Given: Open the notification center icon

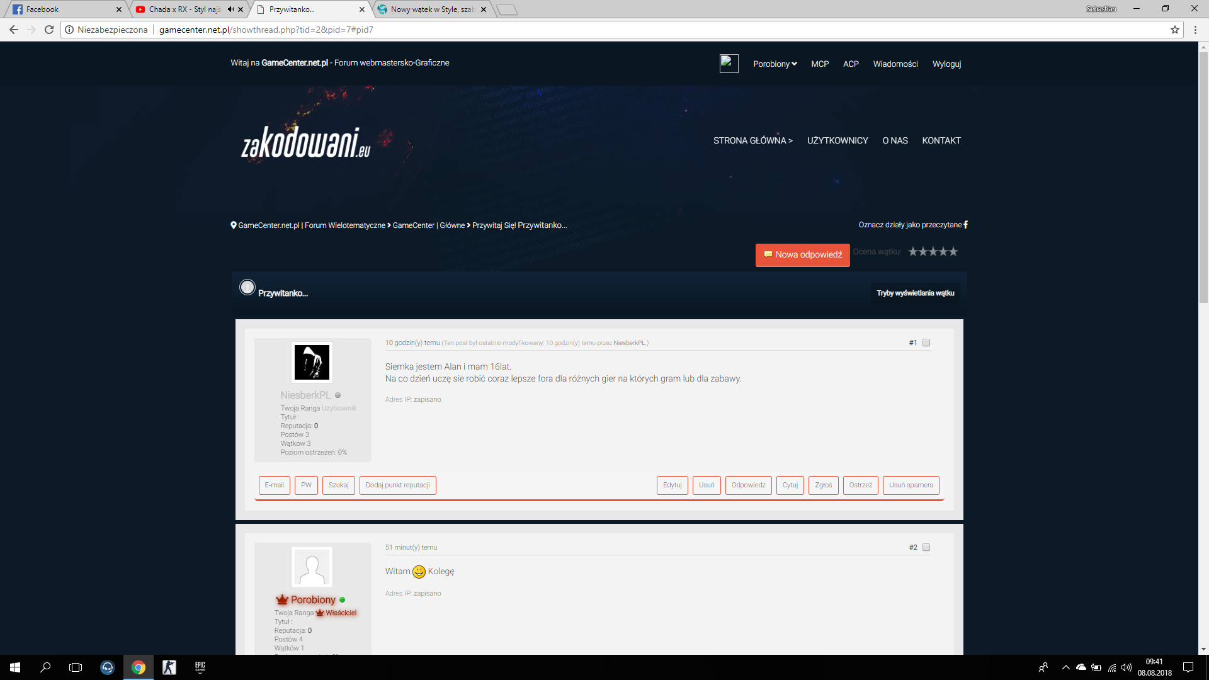Looking at the screenshot, I should [1188, 667].
